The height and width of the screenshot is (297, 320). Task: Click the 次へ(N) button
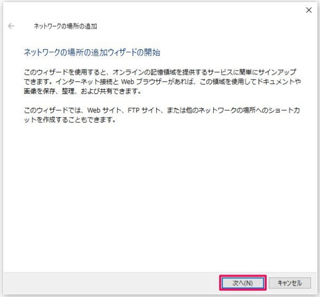(243, 283)
